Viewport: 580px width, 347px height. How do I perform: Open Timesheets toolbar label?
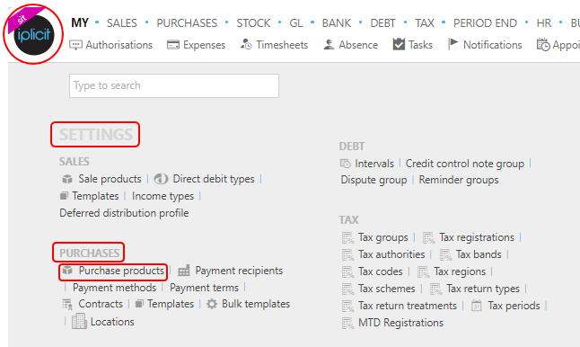[282, 45]
